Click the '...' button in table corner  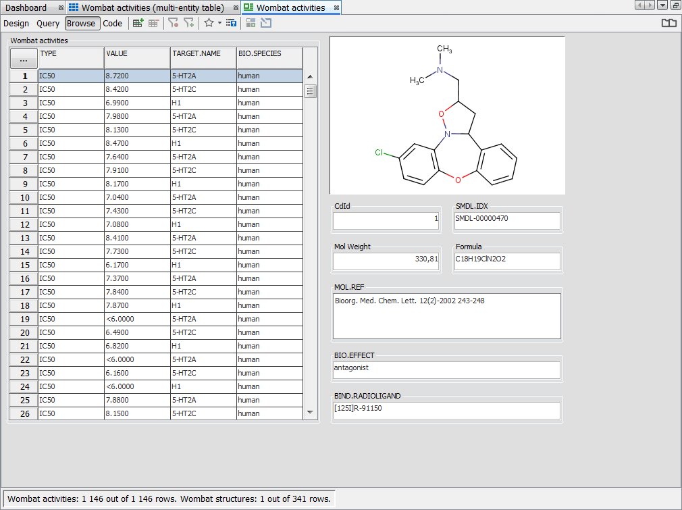coord(24,59)
